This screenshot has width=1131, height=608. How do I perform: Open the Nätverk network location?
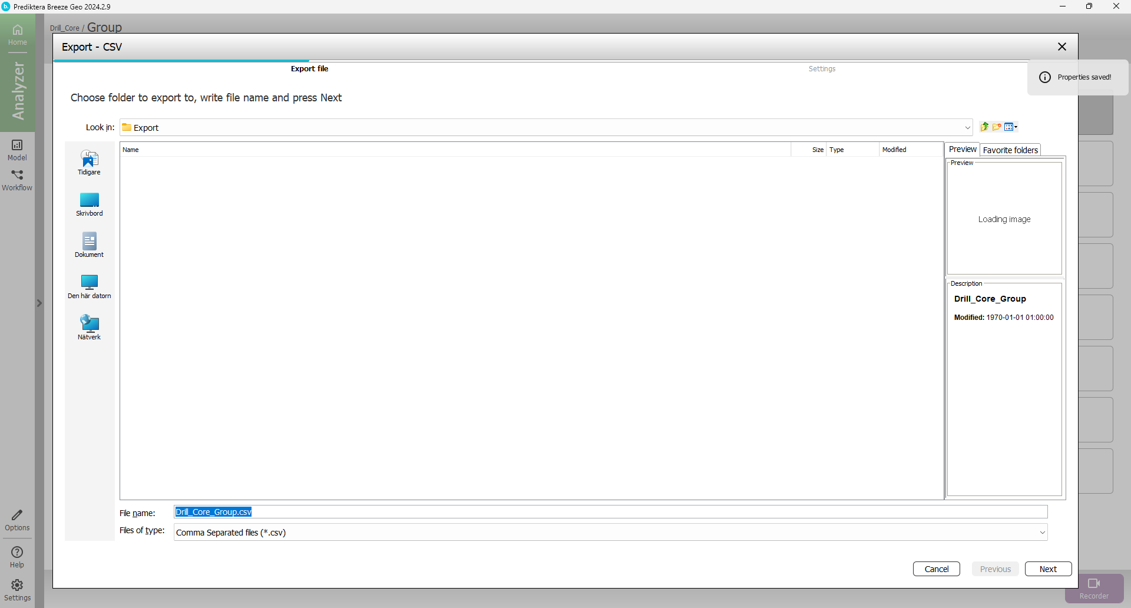click(89, 328)
